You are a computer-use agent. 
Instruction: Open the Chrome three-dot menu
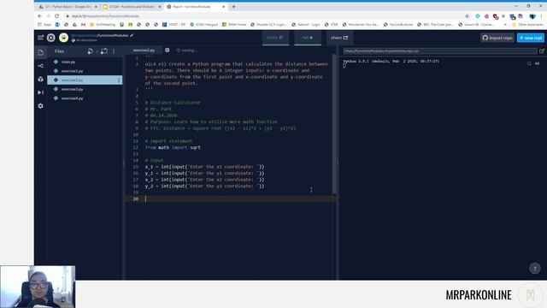click(x=542, y=16)
